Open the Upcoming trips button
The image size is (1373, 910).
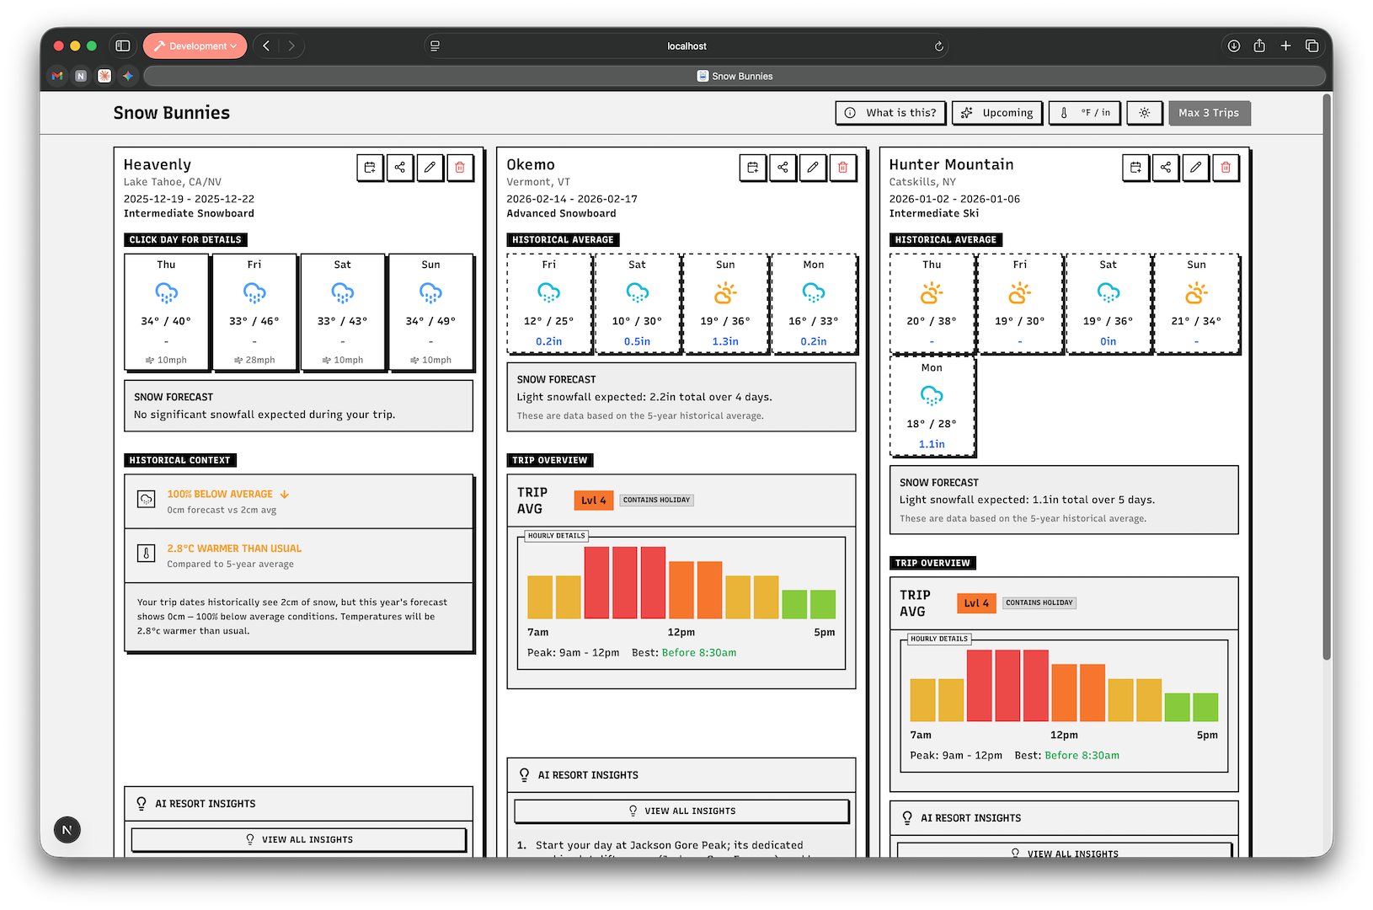(997, 113)
